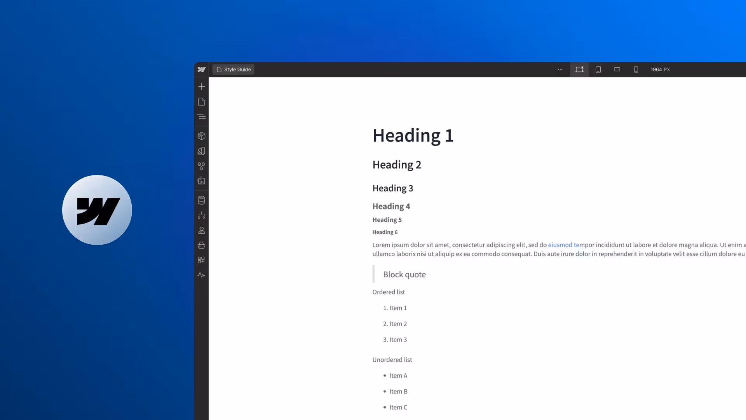Screen dimensions: 746x420
Task: Open the Audit activity panel
Action: tap(201, 275)
